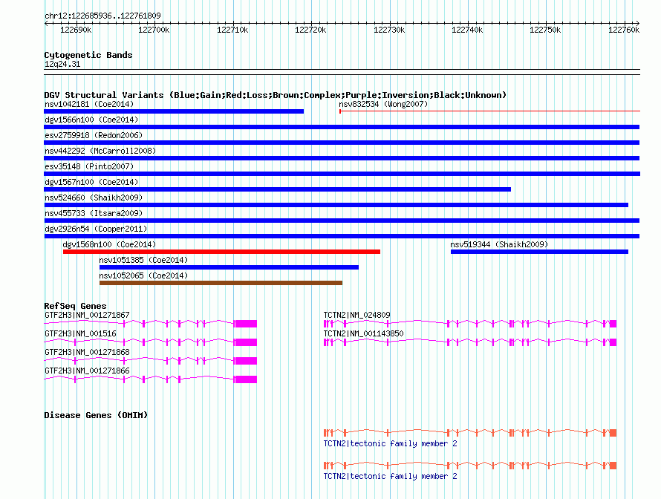Click the TCTN2|NM_024809 last exon block

pyautogui.click(x=613, y=324)
